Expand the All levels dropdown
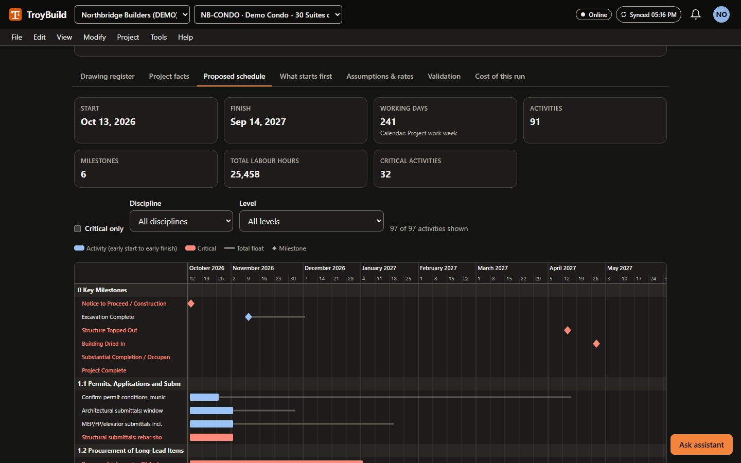This screenshot has height=463, width=741. [x=311, y=221]
